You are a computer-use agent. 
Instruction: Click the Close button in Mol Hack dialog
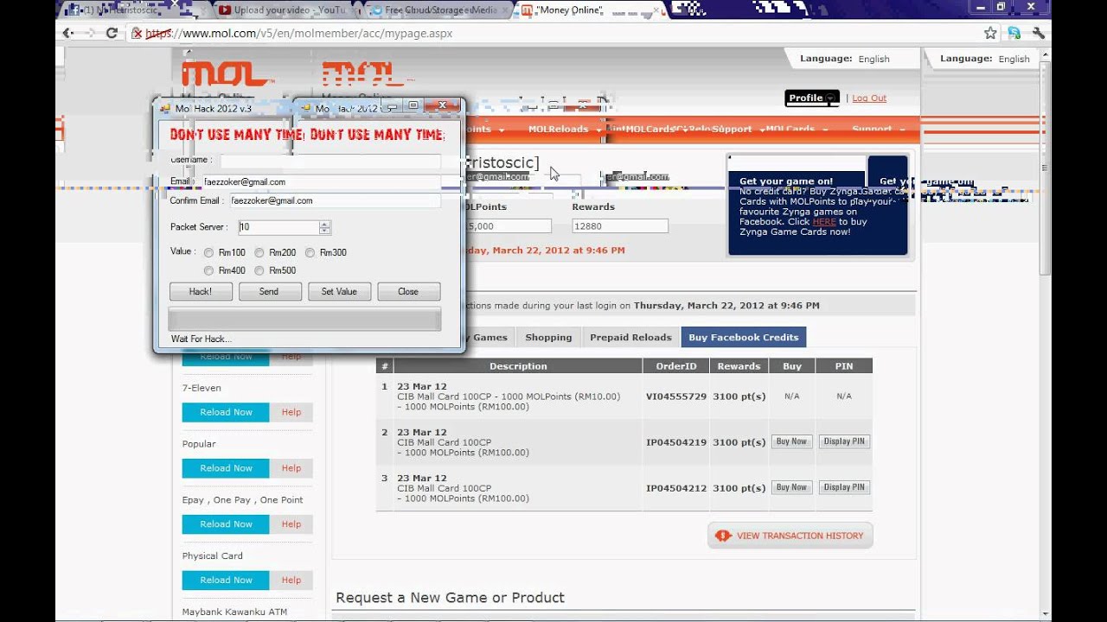(x=408, y=291)
